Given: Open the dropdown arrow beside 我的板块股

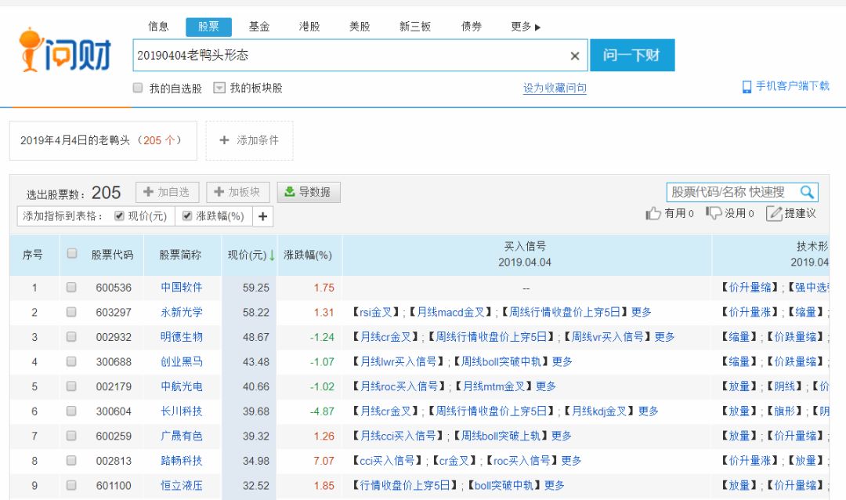Looking at the screenshot, I should pyautogui.click(x=219, y=86).
